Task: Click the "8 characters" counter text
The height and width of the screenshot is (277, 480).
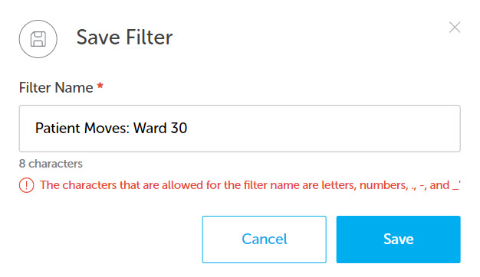Action: 51,164
